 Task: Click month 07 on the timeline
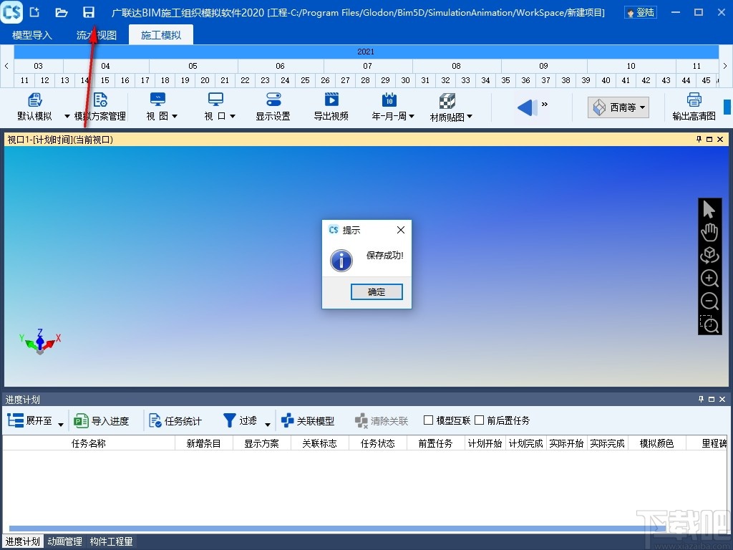pyautogui.click(x=367, y=66)
